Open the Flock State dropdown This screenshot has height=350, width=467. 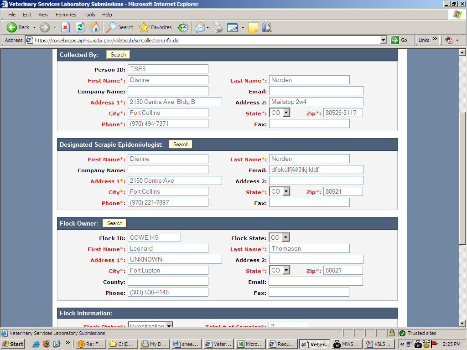pos(285,237)
